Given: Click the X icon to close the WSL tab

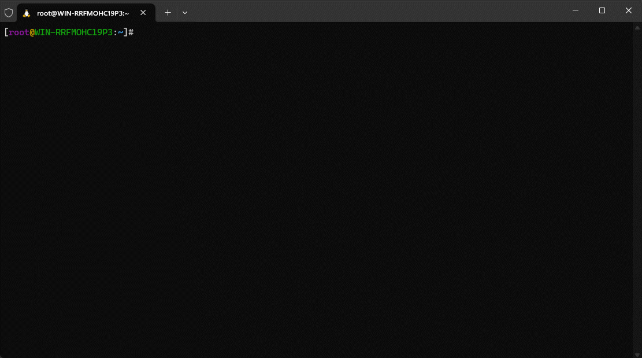Looking at the screenshot, I should [x=143, y=12].
